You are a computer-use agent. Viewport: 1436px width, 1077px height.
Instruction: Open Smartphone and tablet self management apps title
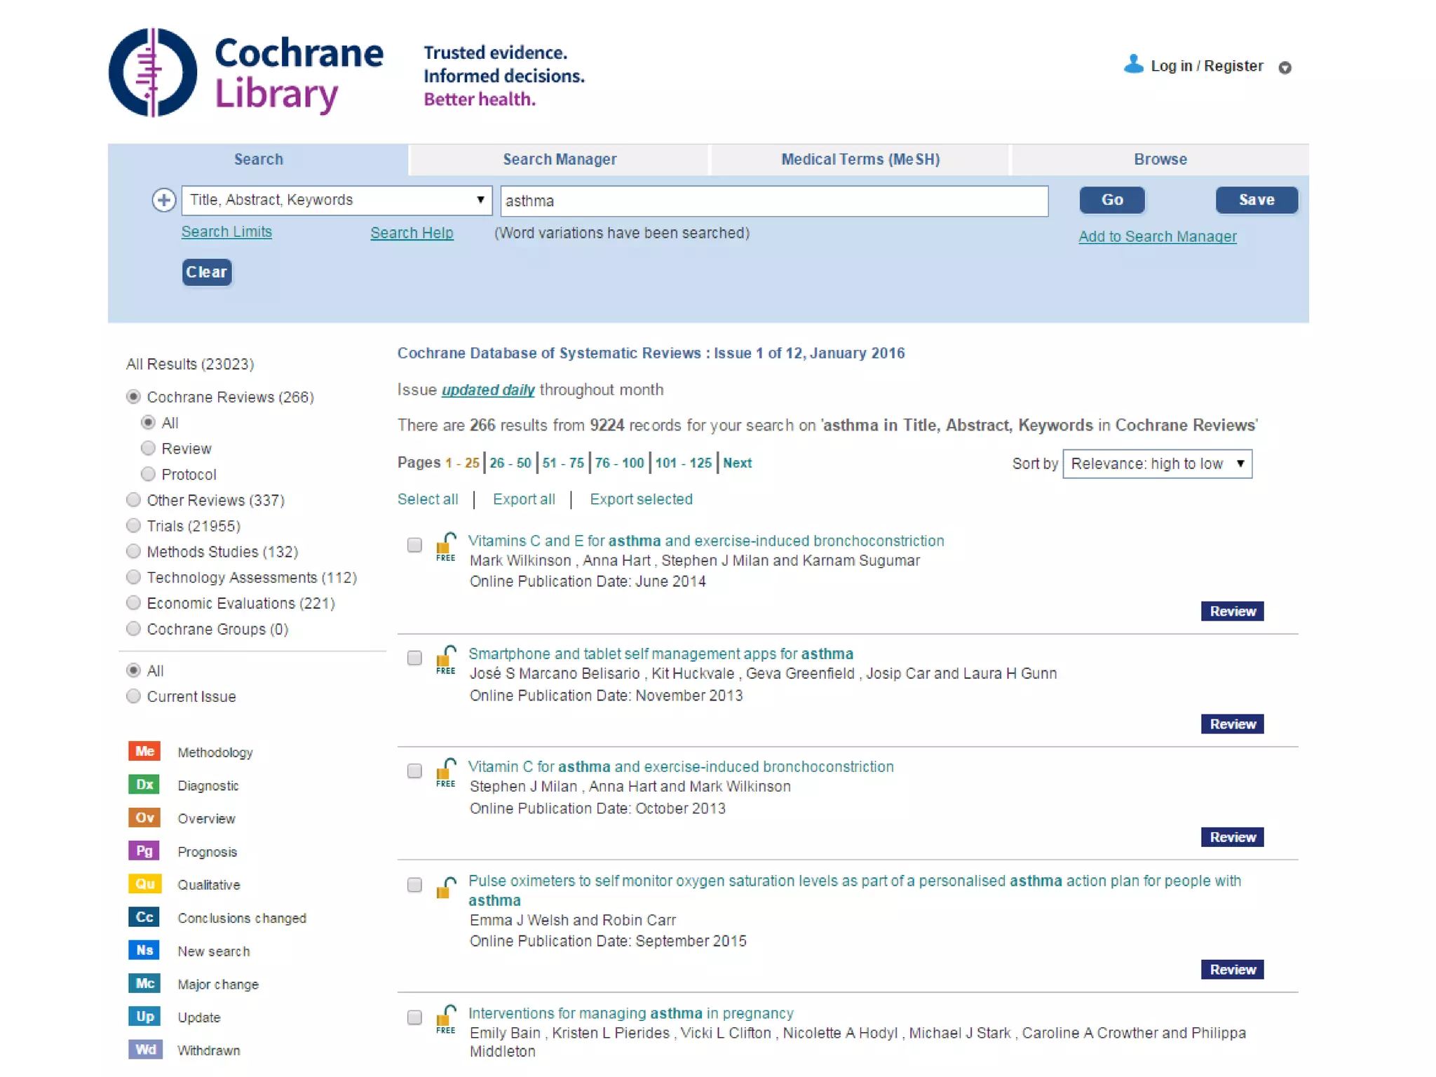pos(661,653)
